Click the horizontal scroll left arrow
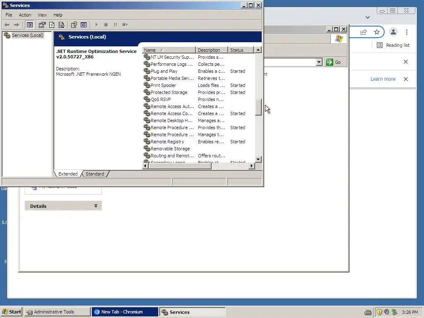Image resolution: width=424 pixels, height=318 pixels. pos(145,166)
